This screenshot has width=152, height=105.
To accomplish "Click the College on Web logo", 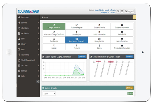I will pyautogui.click(x=28, y=11).
